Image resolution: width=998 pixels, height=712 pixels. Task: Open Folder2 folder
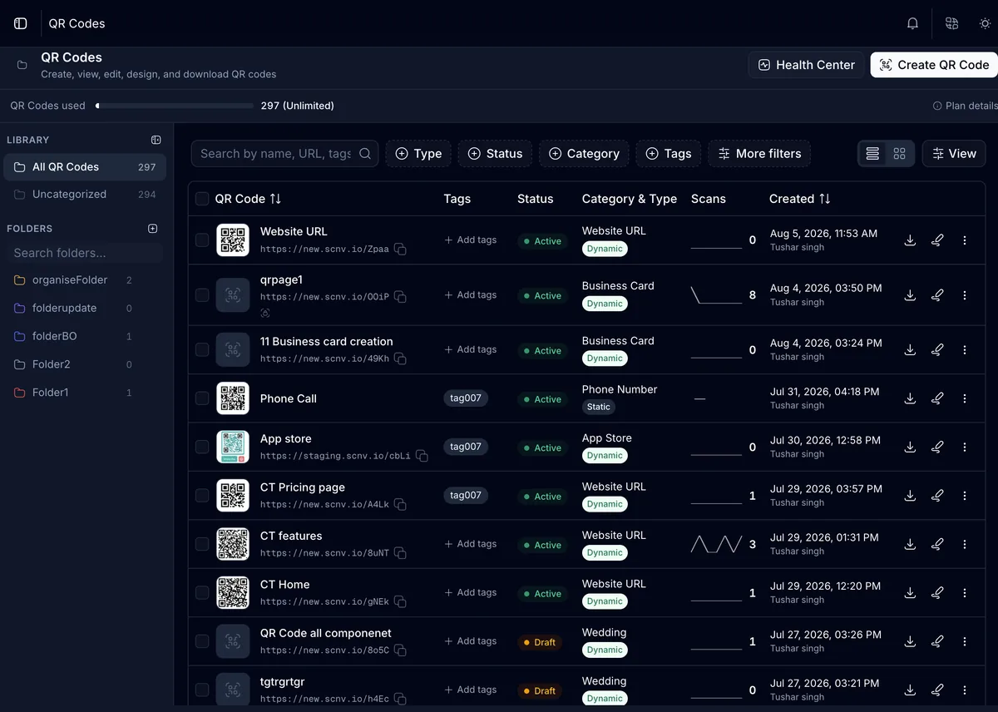point(85,364)
